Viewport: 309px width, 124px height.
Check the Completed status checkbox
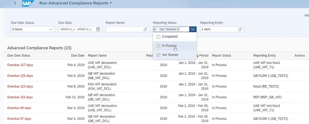pos(158,37)
